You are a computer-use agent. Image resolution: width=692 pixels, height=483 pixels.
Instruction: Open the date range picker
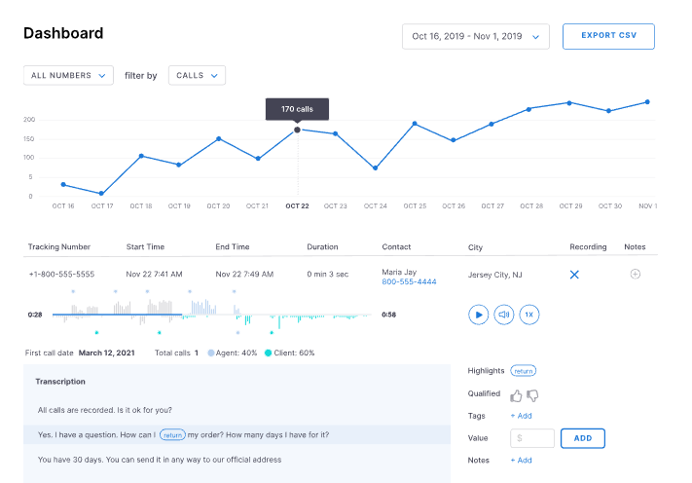[x=475, y=37]
